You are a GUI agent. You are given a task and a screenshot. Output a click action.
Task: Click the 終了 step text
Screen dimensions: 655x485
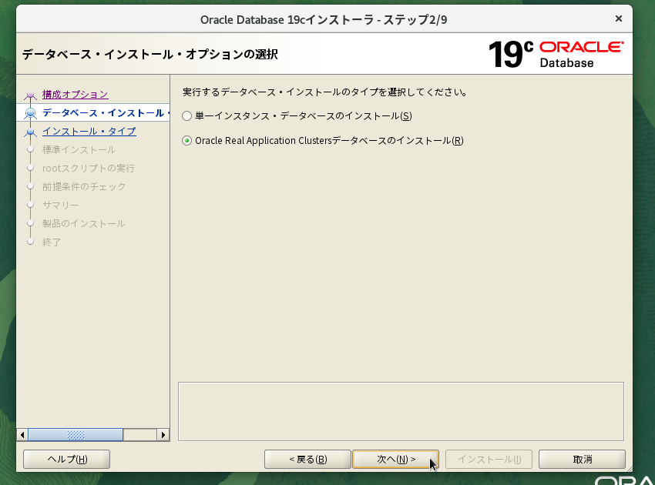[x=52, y=242]
